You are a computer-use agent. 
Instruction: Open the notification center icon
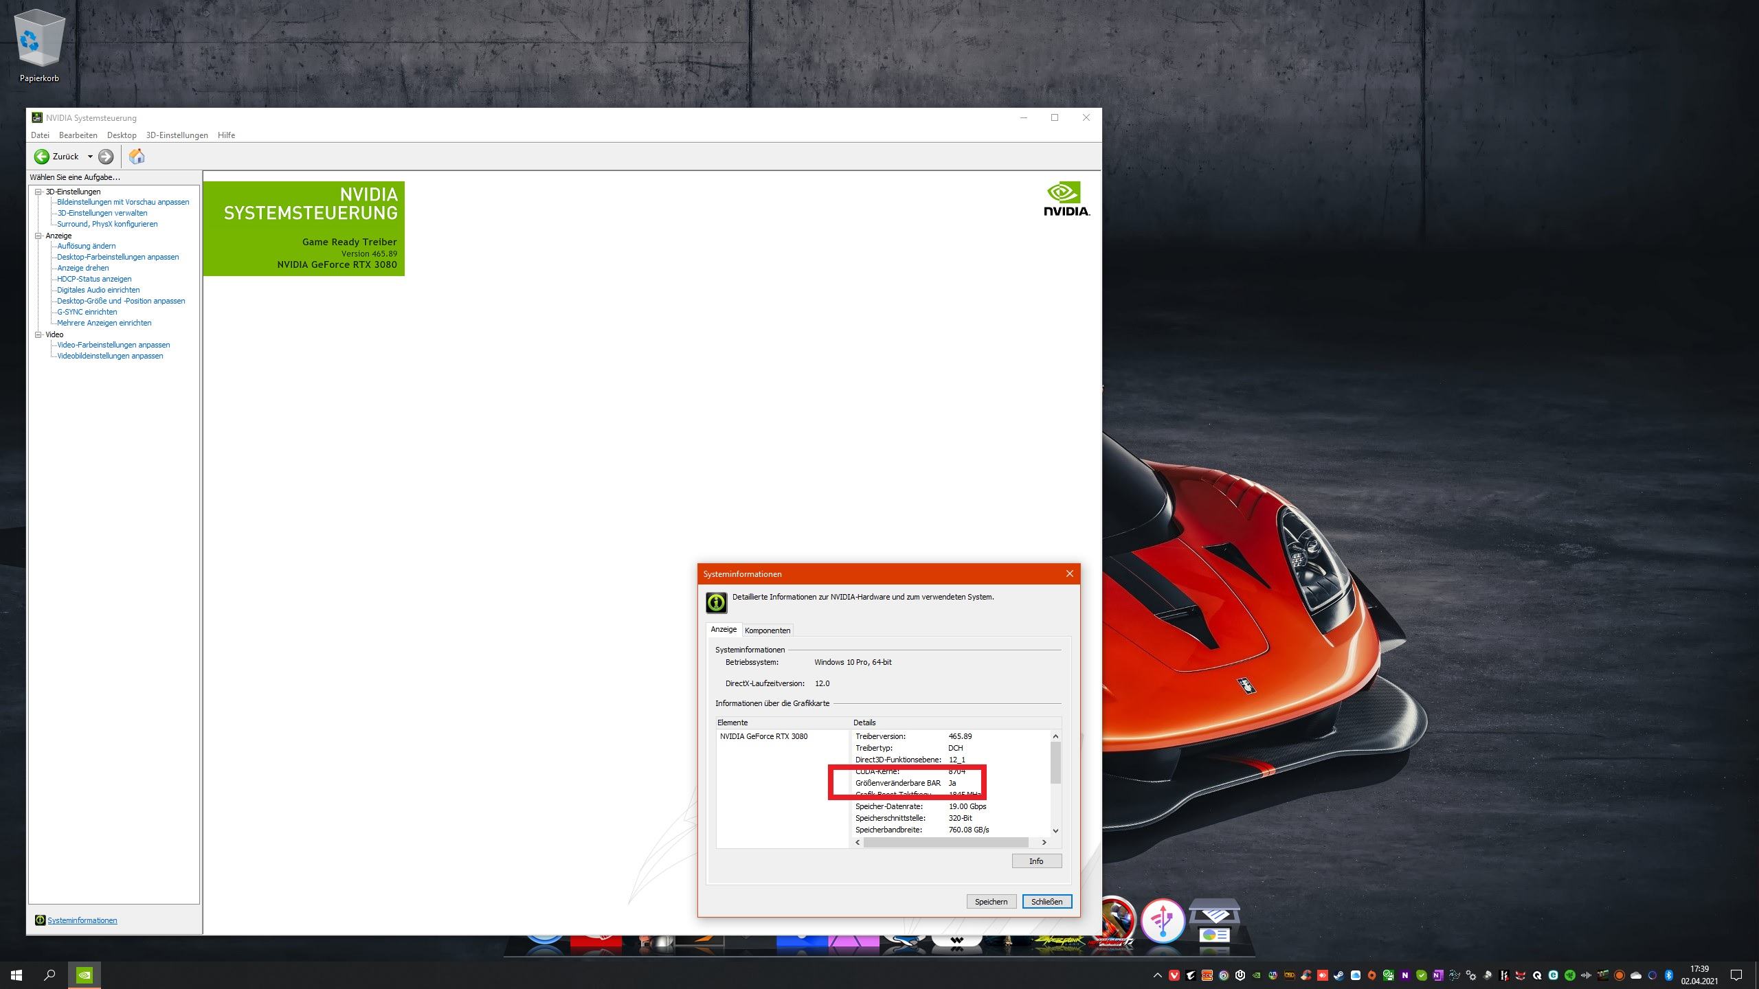click(1736, 975)
